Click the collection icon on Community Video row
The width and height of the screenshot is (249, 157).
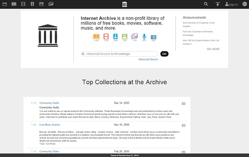[183, 152]
